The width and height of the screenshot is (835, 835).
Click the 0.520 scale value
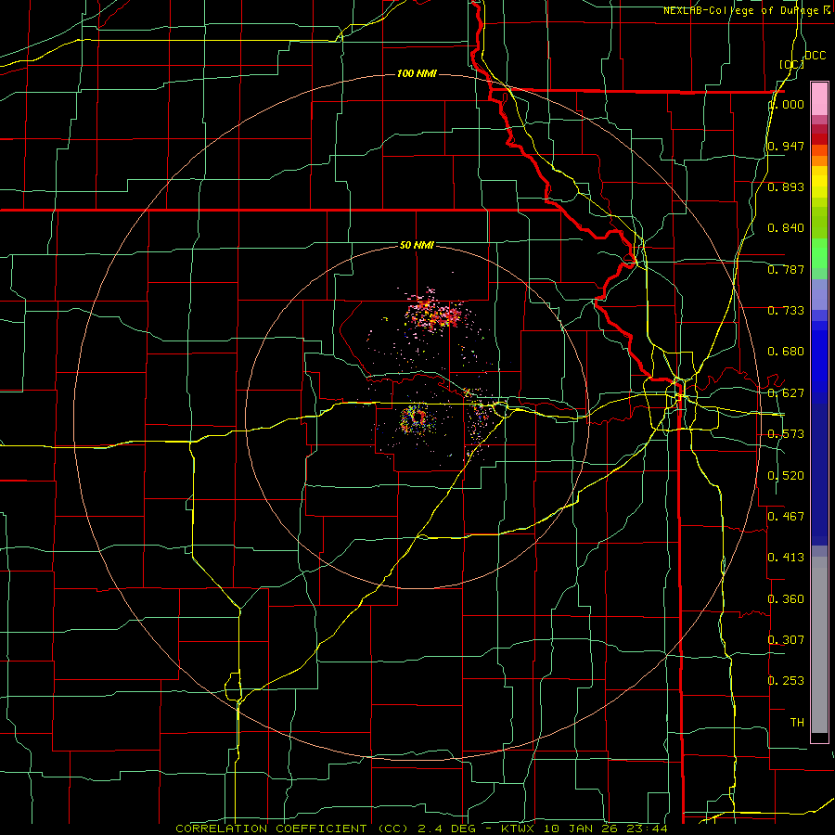pos(786,476)
